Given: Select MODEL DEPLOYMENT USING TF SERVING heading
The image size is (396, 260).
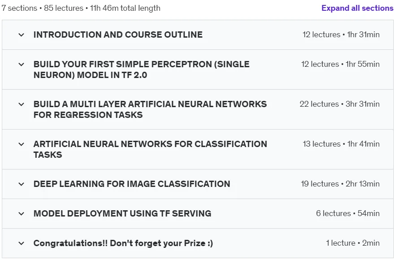Looking at the screenshot, I should pos(122,213).
